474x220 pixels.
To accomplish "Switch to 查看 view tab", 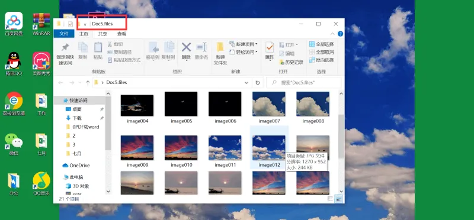I will pyautogui.click(x=121, y=34).
